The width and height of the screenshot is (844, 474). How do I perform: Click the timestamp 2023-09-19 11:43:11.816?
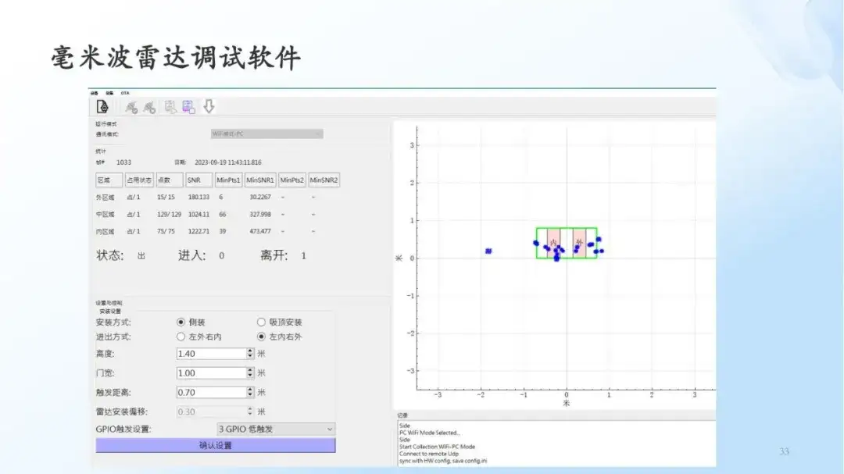click(227, 162)
